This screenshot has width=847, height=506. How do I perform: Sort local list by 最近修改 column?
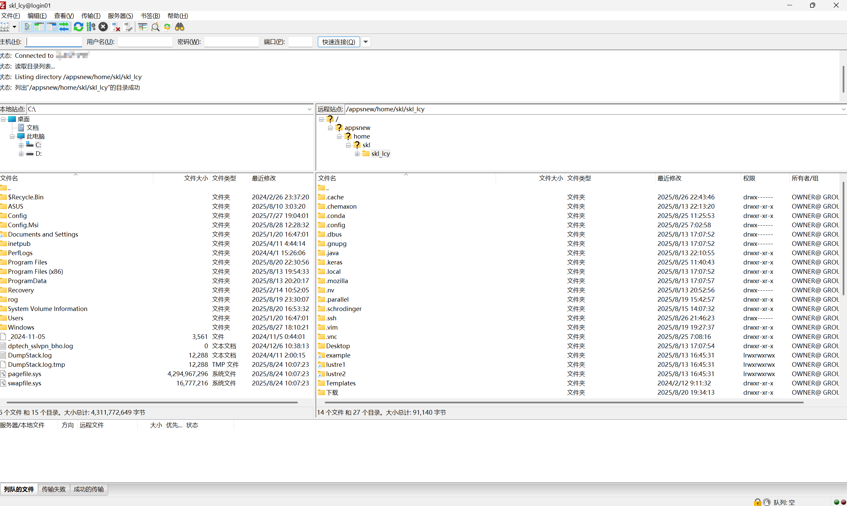point(281,178)
